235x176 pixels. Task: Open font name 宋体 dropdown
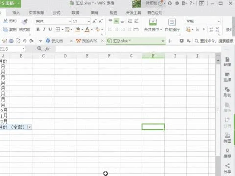click(x=70, y=22)
